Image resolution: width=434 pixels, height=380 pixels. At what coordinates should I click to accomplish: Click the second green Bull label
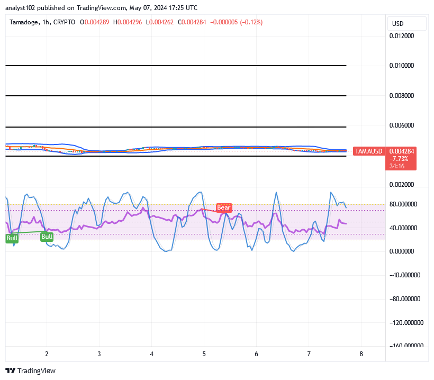pos(47,237)
